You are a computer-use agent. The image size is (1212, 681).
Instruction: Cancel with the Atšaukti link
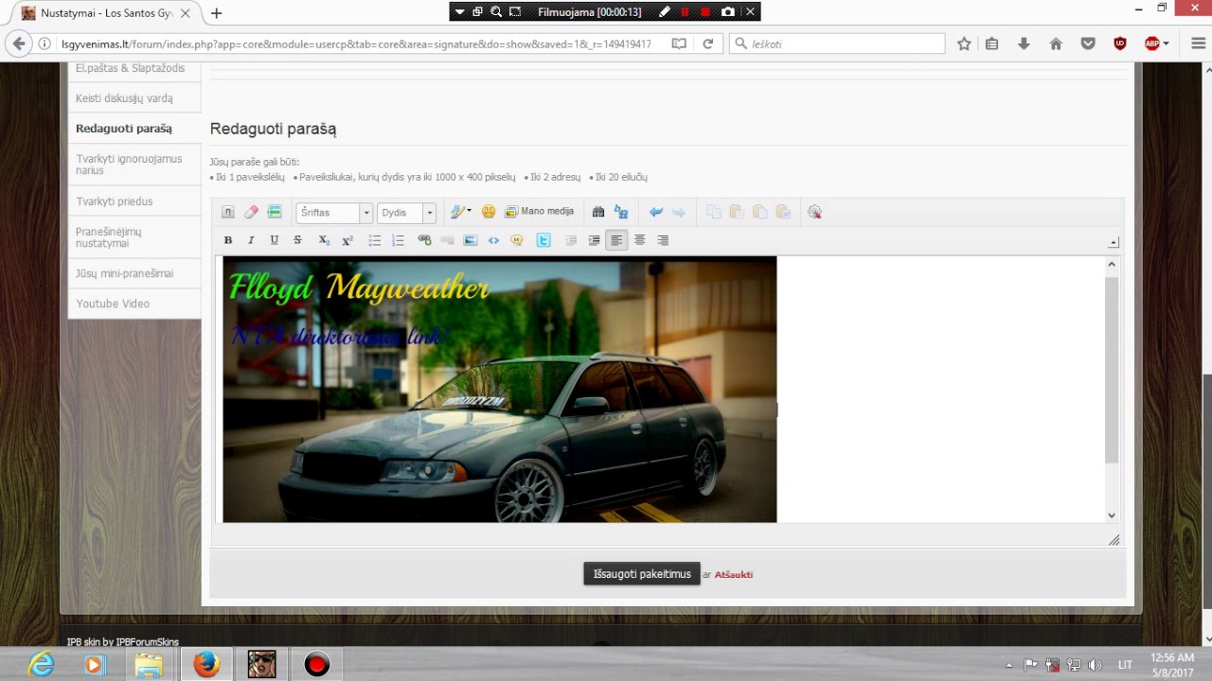point(734,574)
